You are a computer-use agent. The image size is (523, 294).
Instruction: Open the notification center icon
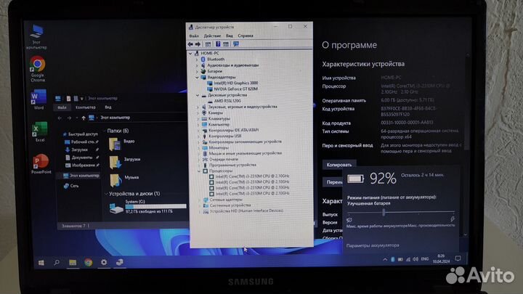point(458,258)
